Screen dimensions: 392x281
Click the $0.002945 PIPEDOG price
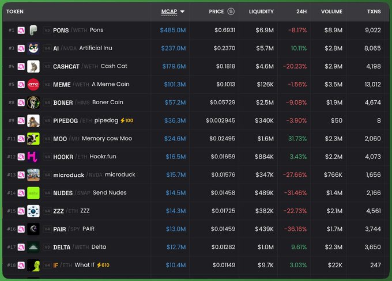[x=220, y=121]
